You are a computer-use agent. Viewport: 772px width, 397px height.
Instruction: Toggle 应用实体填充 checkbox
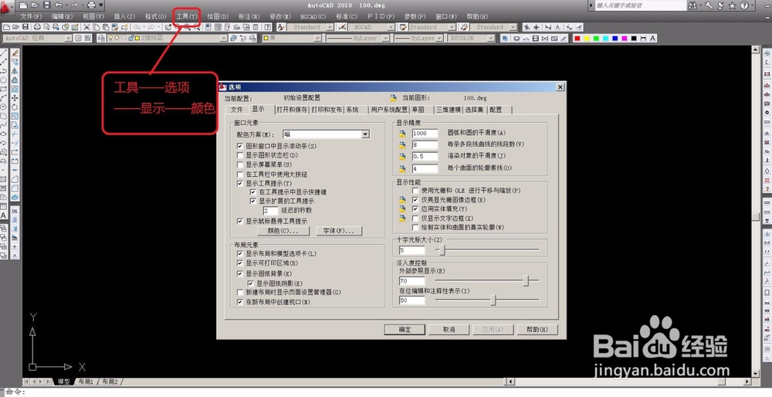(415, 209)
